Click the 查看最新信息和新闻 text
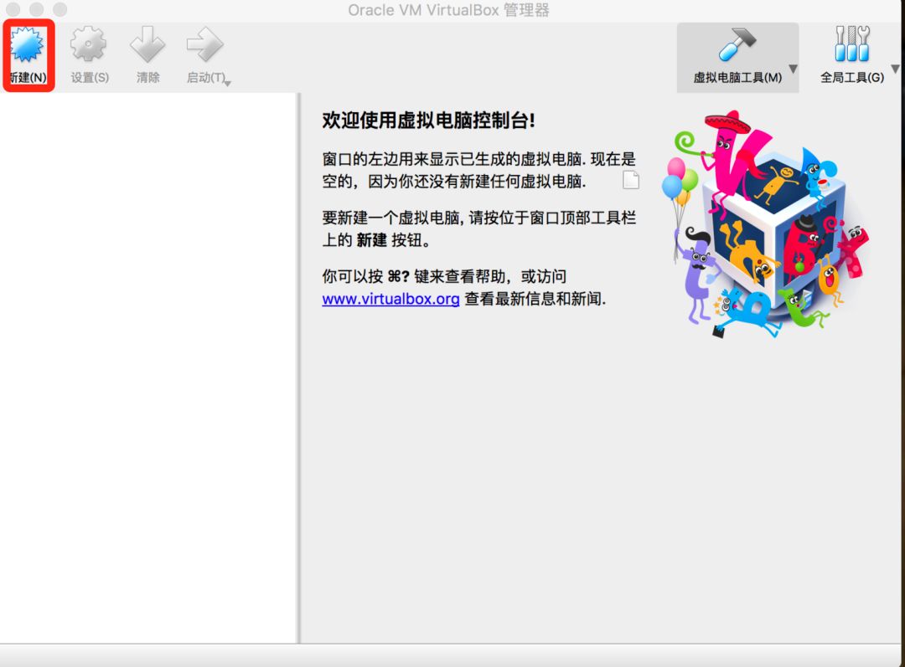The image size is (905, 667). click(x=535, y=300)
